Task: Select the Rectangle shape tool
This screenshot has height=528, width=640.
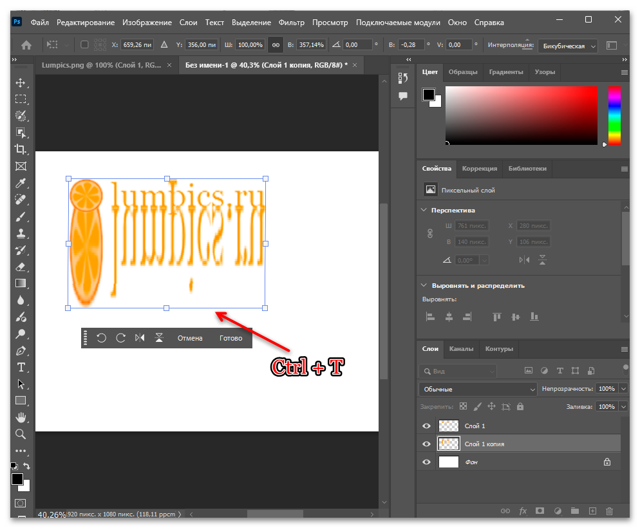Action: coord(21,401)
